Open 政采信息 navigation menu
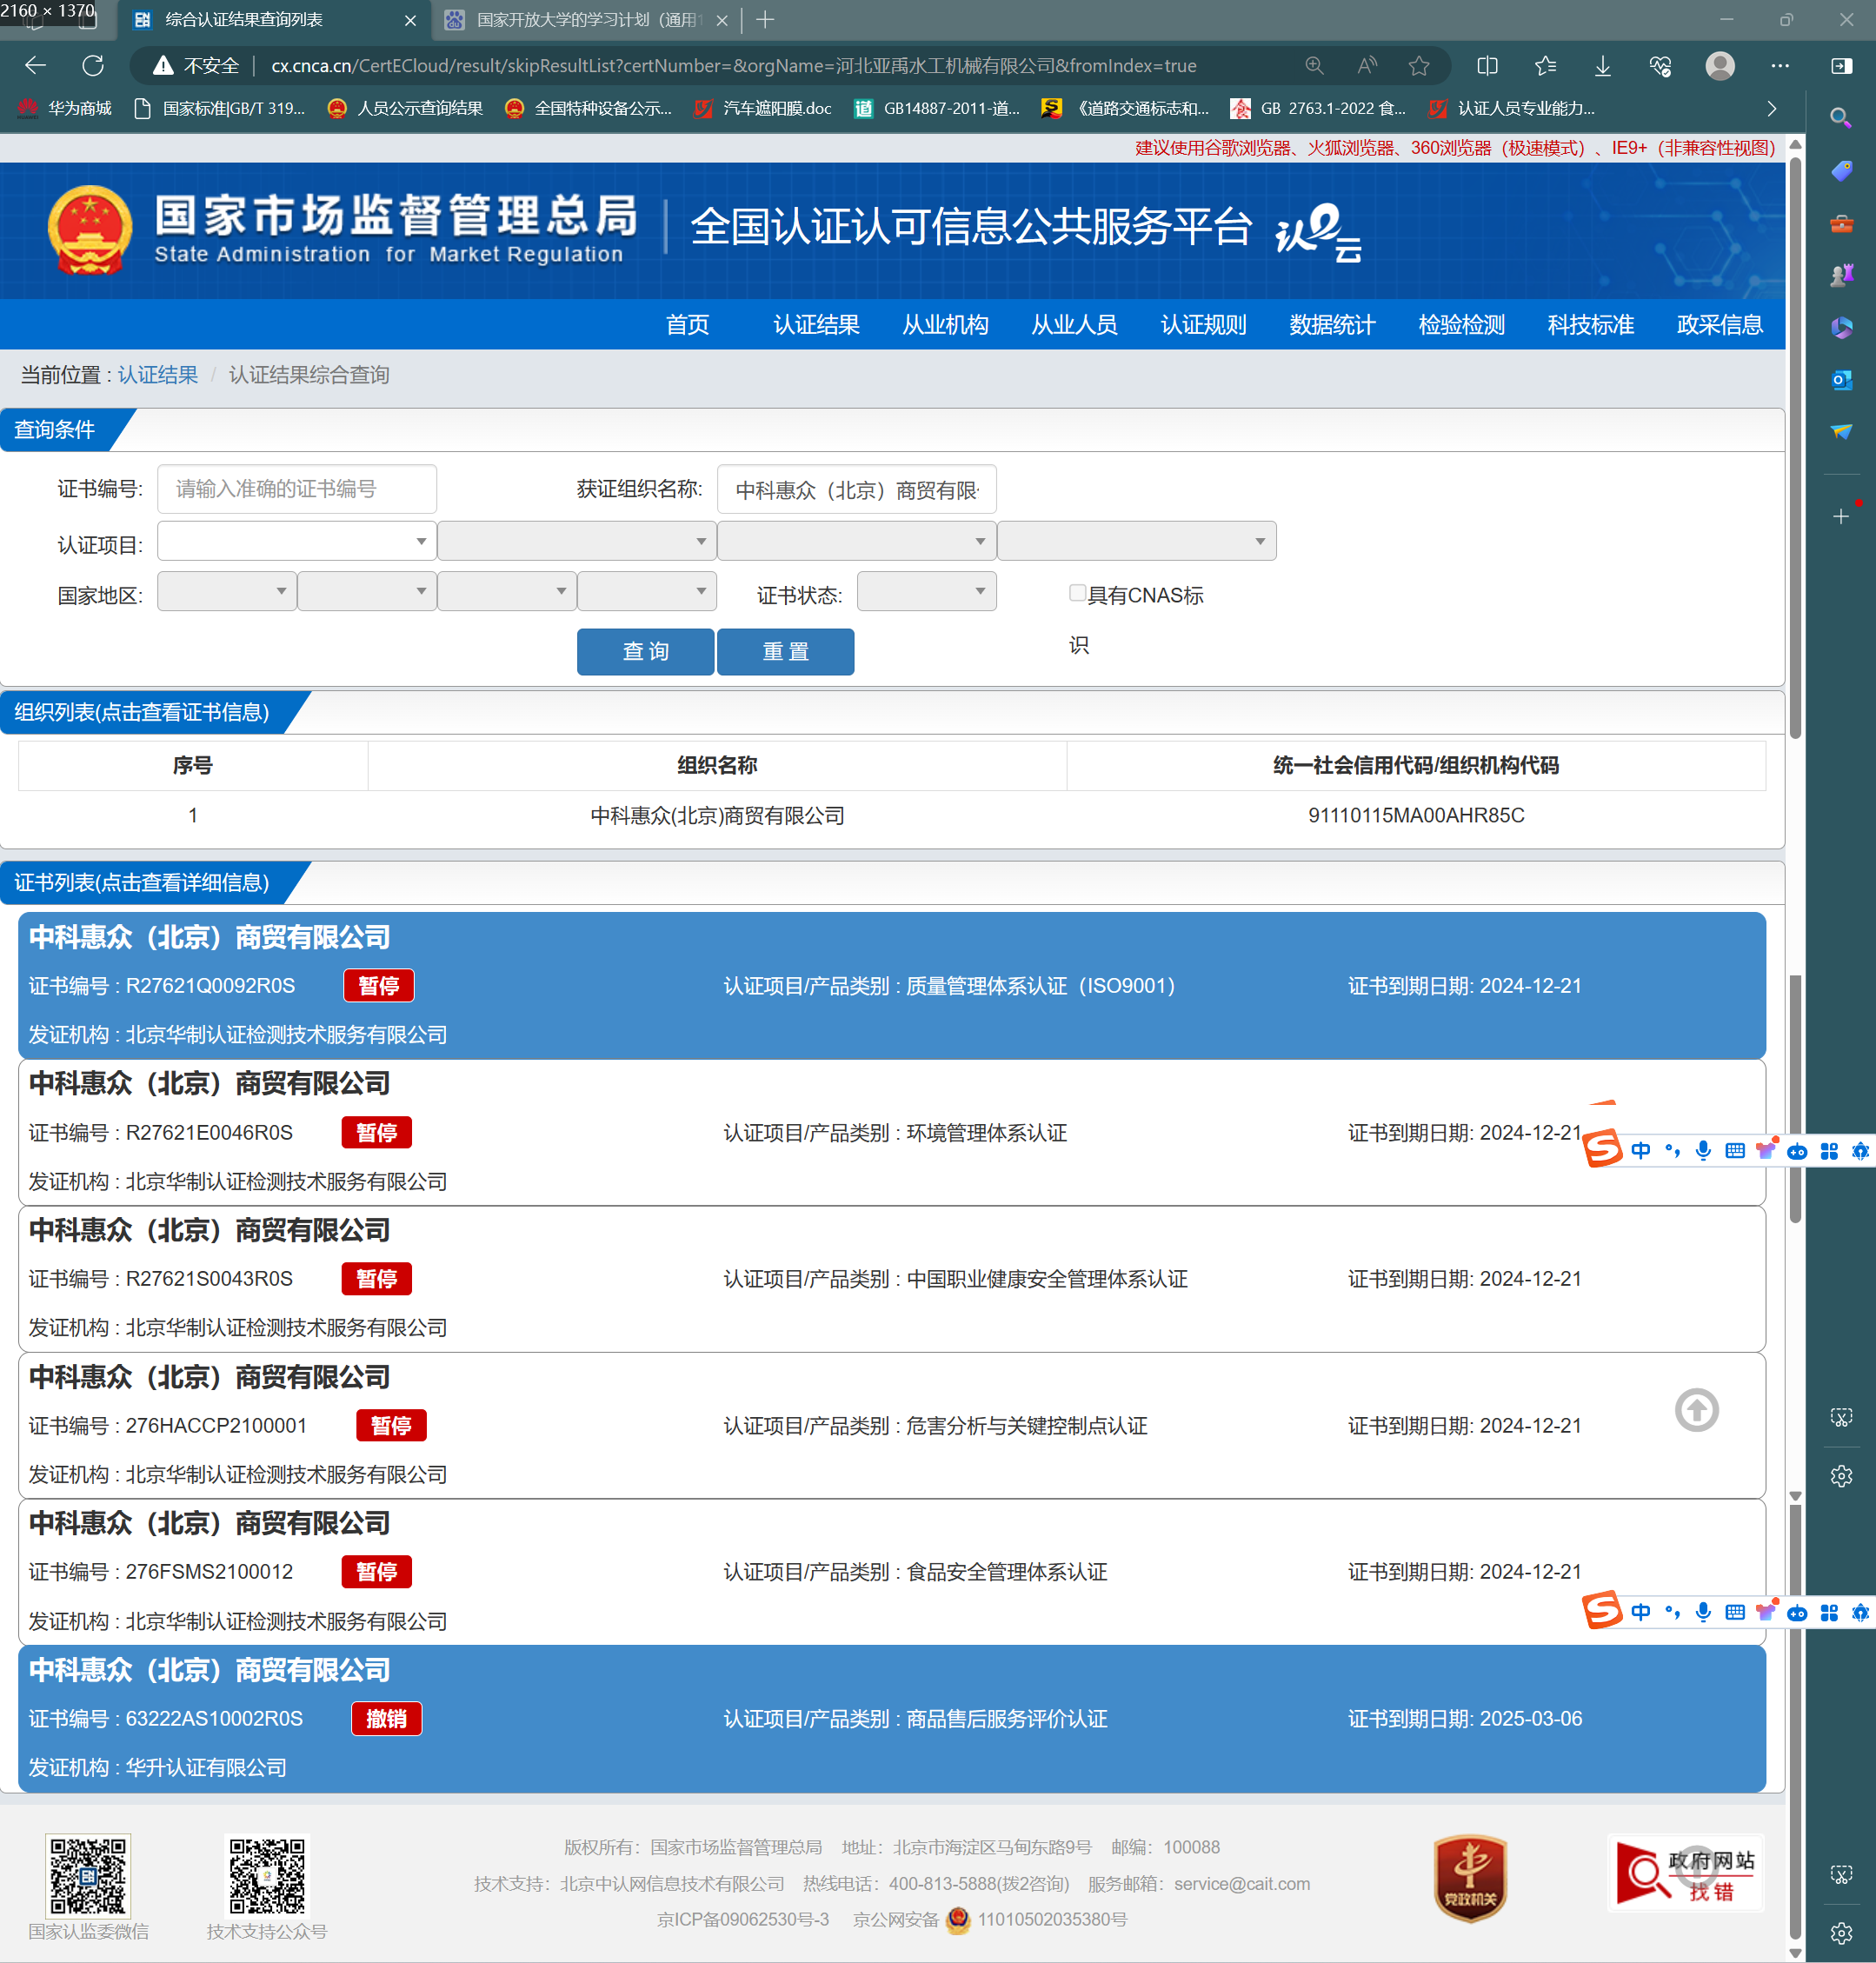Image resolution: width=1876 pixels, height=1963 pixels. [x=1719, y=325]
